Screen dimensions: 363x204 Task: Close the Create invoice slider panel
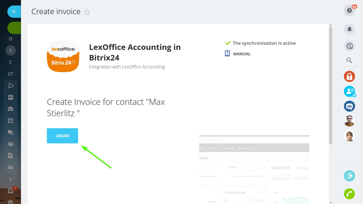[x=14, y=12]
